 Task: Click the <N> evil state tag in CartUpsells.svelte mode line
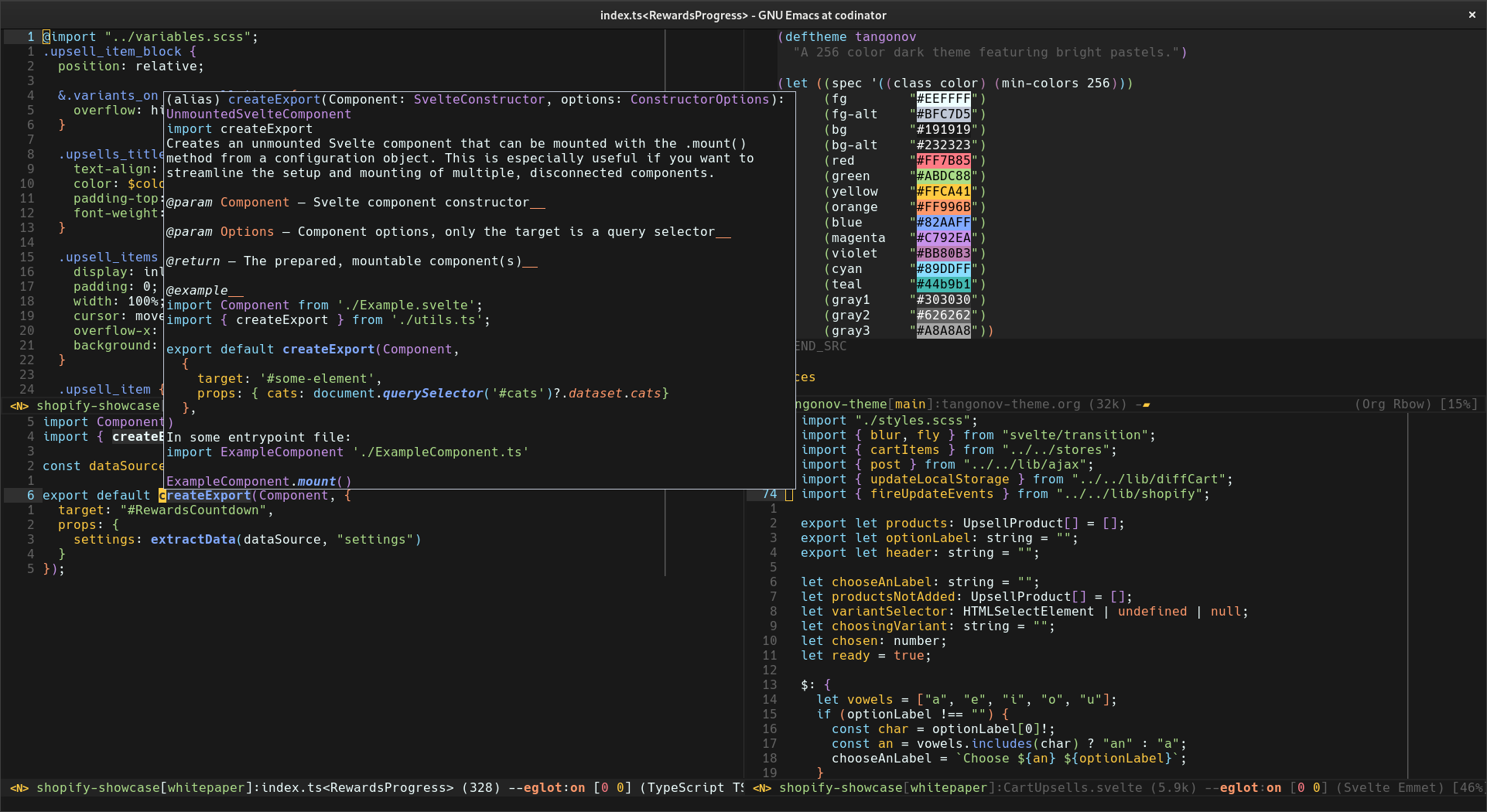[x=762, y=788]
